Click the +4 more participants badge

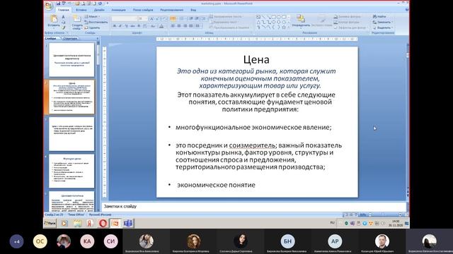tap(17, 241)
